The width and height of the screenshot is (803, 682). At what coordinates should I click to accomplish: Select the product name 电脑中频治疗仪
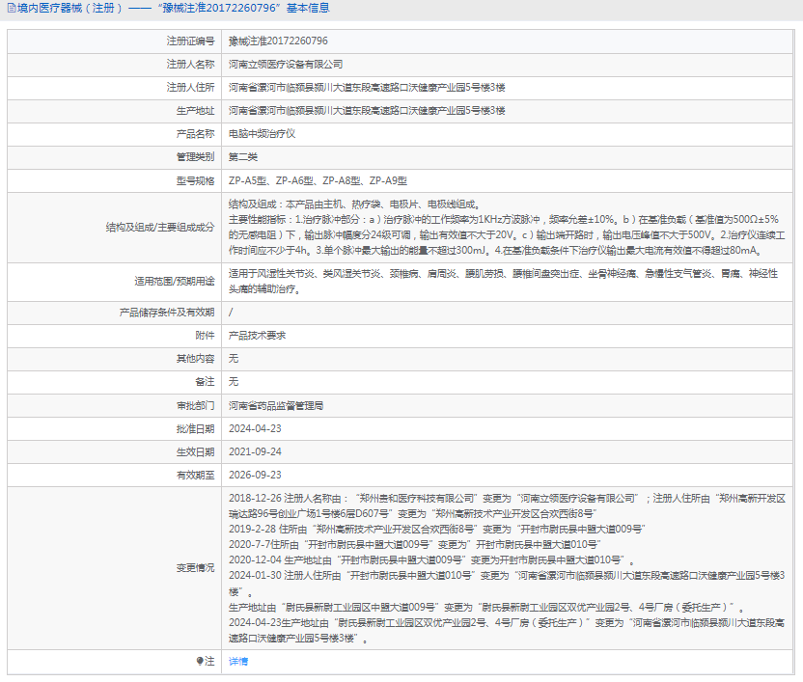263,134
